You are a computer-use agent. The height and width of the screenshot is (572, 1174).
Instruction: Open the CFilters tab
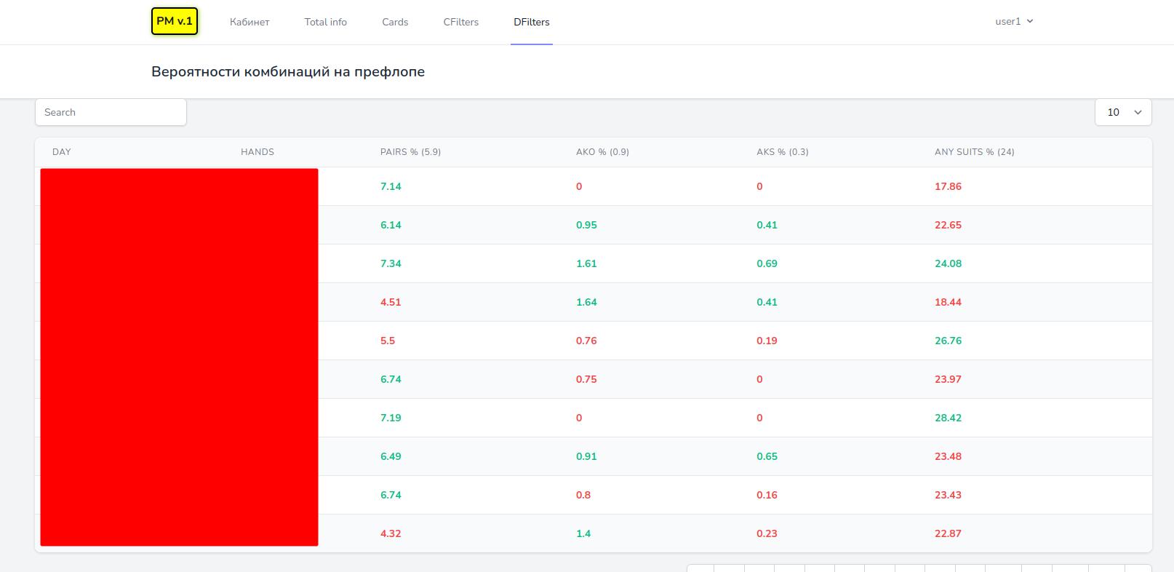[461, 22]
